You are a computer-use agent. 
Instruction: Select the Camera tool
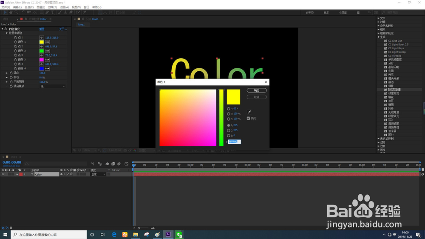click(x=29, y=12)
